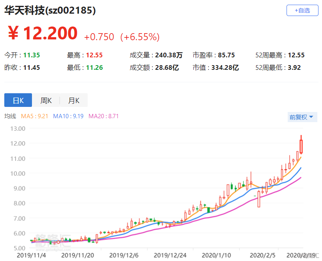
Task: Click the 最高 high value 12.55
Action: pos(94,55)
